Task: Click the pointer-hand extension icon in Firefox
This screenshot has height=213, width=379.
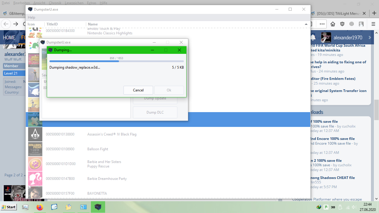Action: click(361, 24)
